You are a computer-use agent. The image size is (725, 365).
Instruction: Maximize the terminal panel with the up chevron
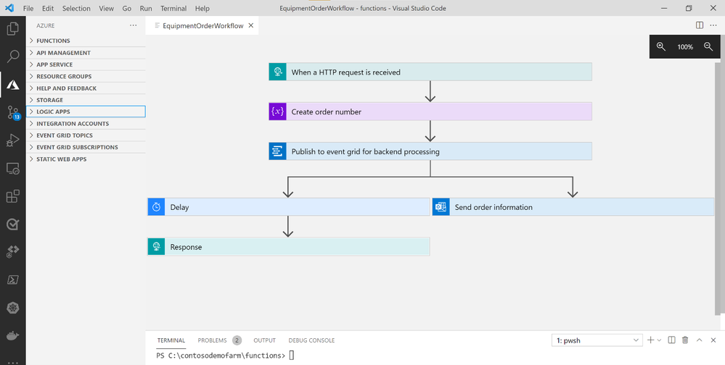[699, 340]
